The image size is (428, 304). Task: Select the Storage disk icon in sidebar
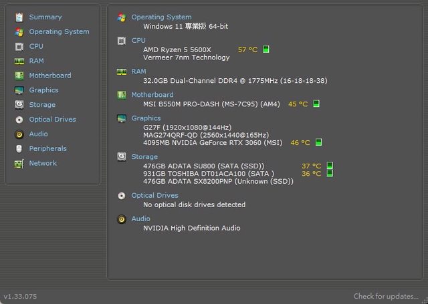[x=19, y=105]
